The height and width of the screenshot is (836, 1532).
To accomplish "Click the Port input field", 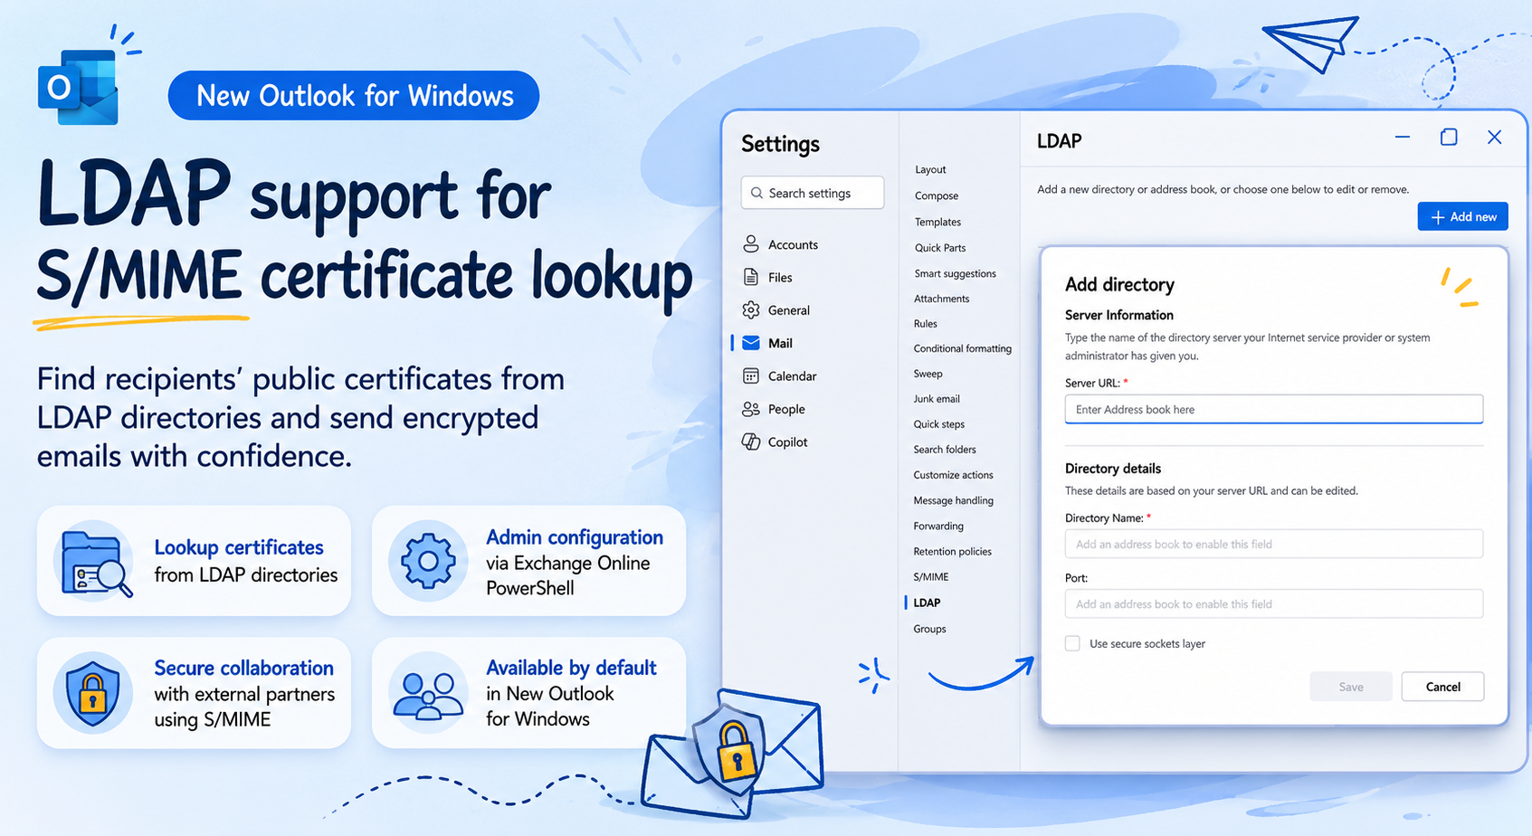I will pos(1273,603).
